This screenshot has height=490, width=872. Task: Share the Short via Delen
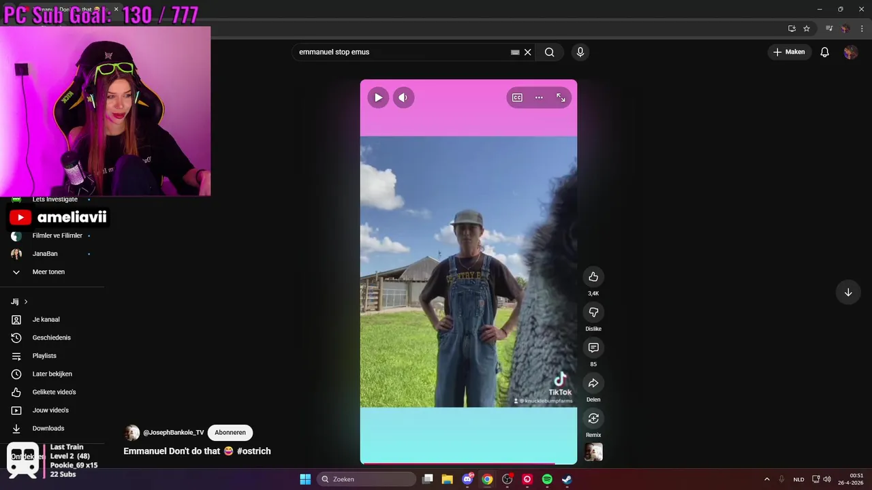click(593, 382)
